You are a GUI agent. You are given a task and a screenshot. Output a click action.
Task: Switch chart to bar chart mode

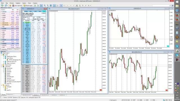click(x=35, y=6)
